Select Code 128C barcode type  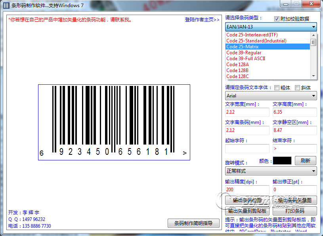[x=268, y=76]
